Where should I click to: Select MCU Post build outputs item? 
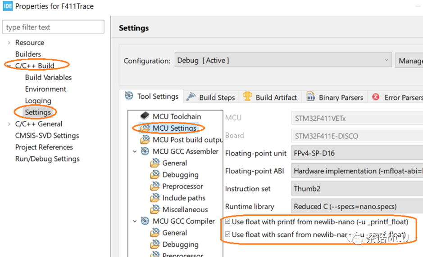click(x=187, y=140)
